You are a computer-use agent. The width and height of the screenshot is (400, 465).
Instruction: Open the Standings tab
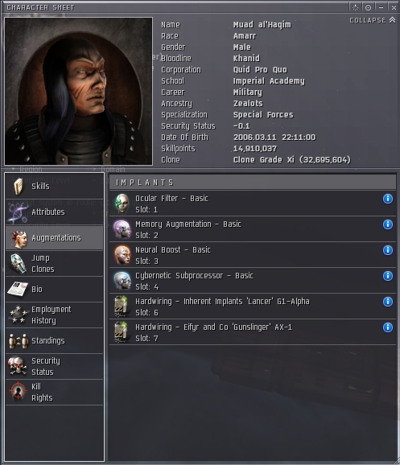pyautogui.click(x=54, y=341)
